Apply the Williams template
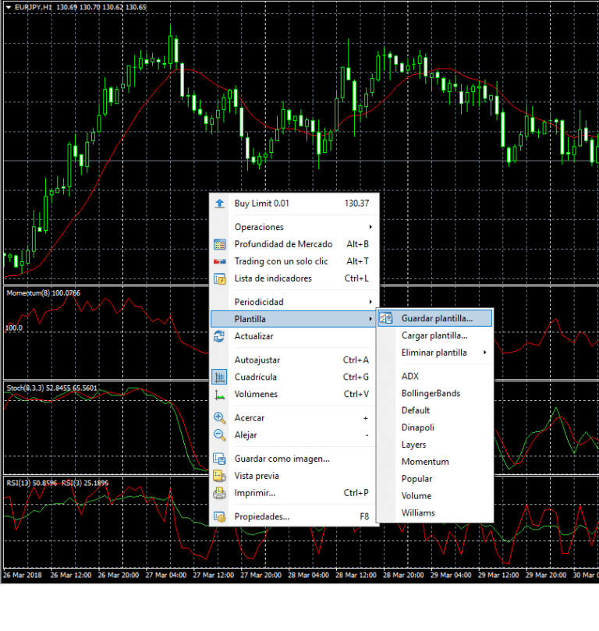Image resolution: width=599 pixels, height=631 pixels. [x=435, y=513]
